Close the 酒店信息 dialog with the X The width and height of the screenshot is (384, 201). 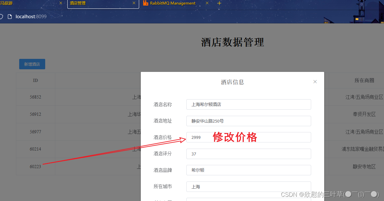click(x=315, y=82)
